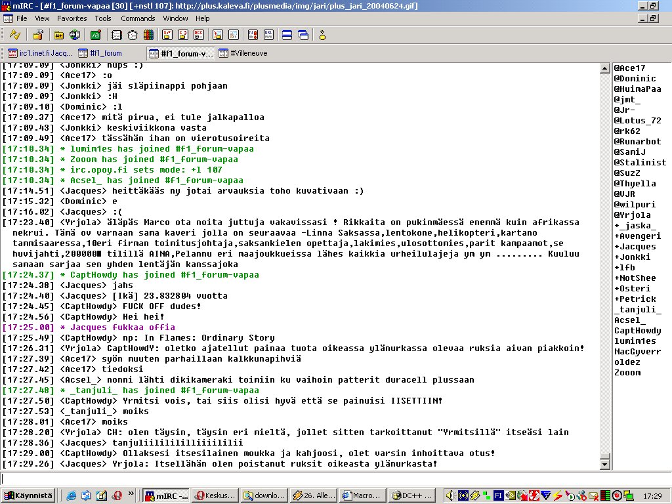Switch to the #Villeneuve channel tab
The width and height of the screenshot is (672, 504).
click(243, 53)
